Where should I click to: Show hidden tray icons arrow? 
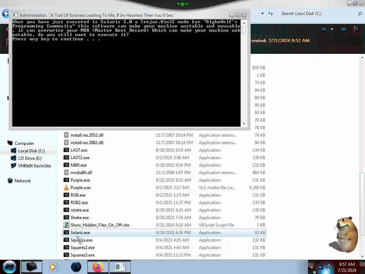(x=312, y=267)
